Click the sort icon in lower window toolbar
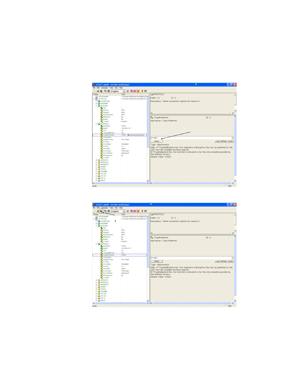The image size is (299, 387). (x=128, y=211)
